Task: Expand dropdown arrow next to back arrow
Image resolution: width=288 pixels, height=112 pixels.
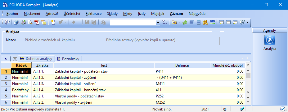Action: coord(79,22)
